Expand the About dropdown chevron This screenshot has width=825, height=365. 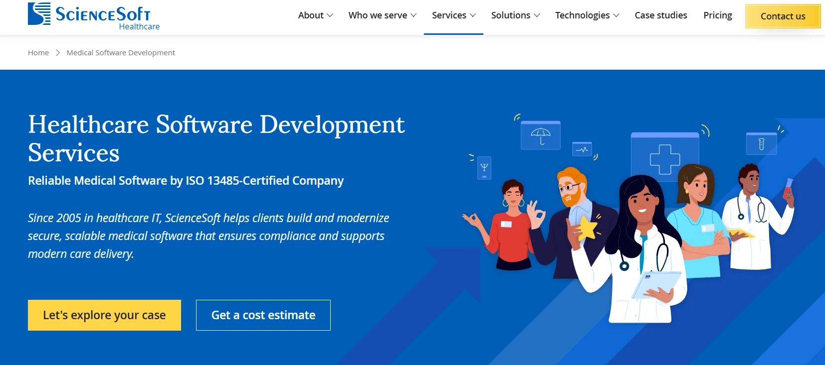[330, 15]
